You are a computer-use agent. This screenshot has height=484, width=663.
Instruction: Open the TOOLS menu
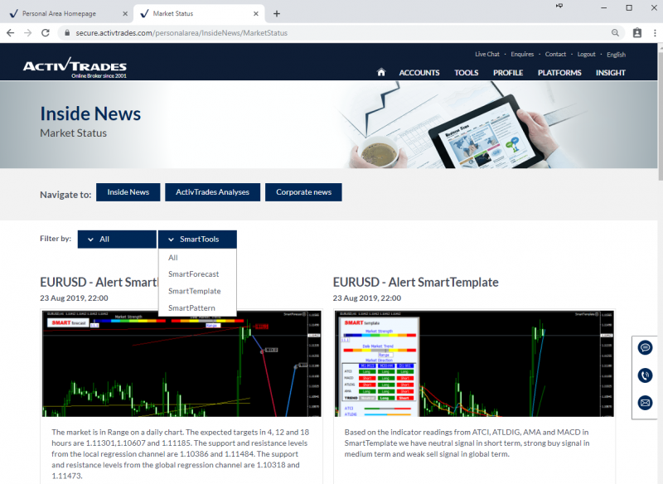pos(467,73)
